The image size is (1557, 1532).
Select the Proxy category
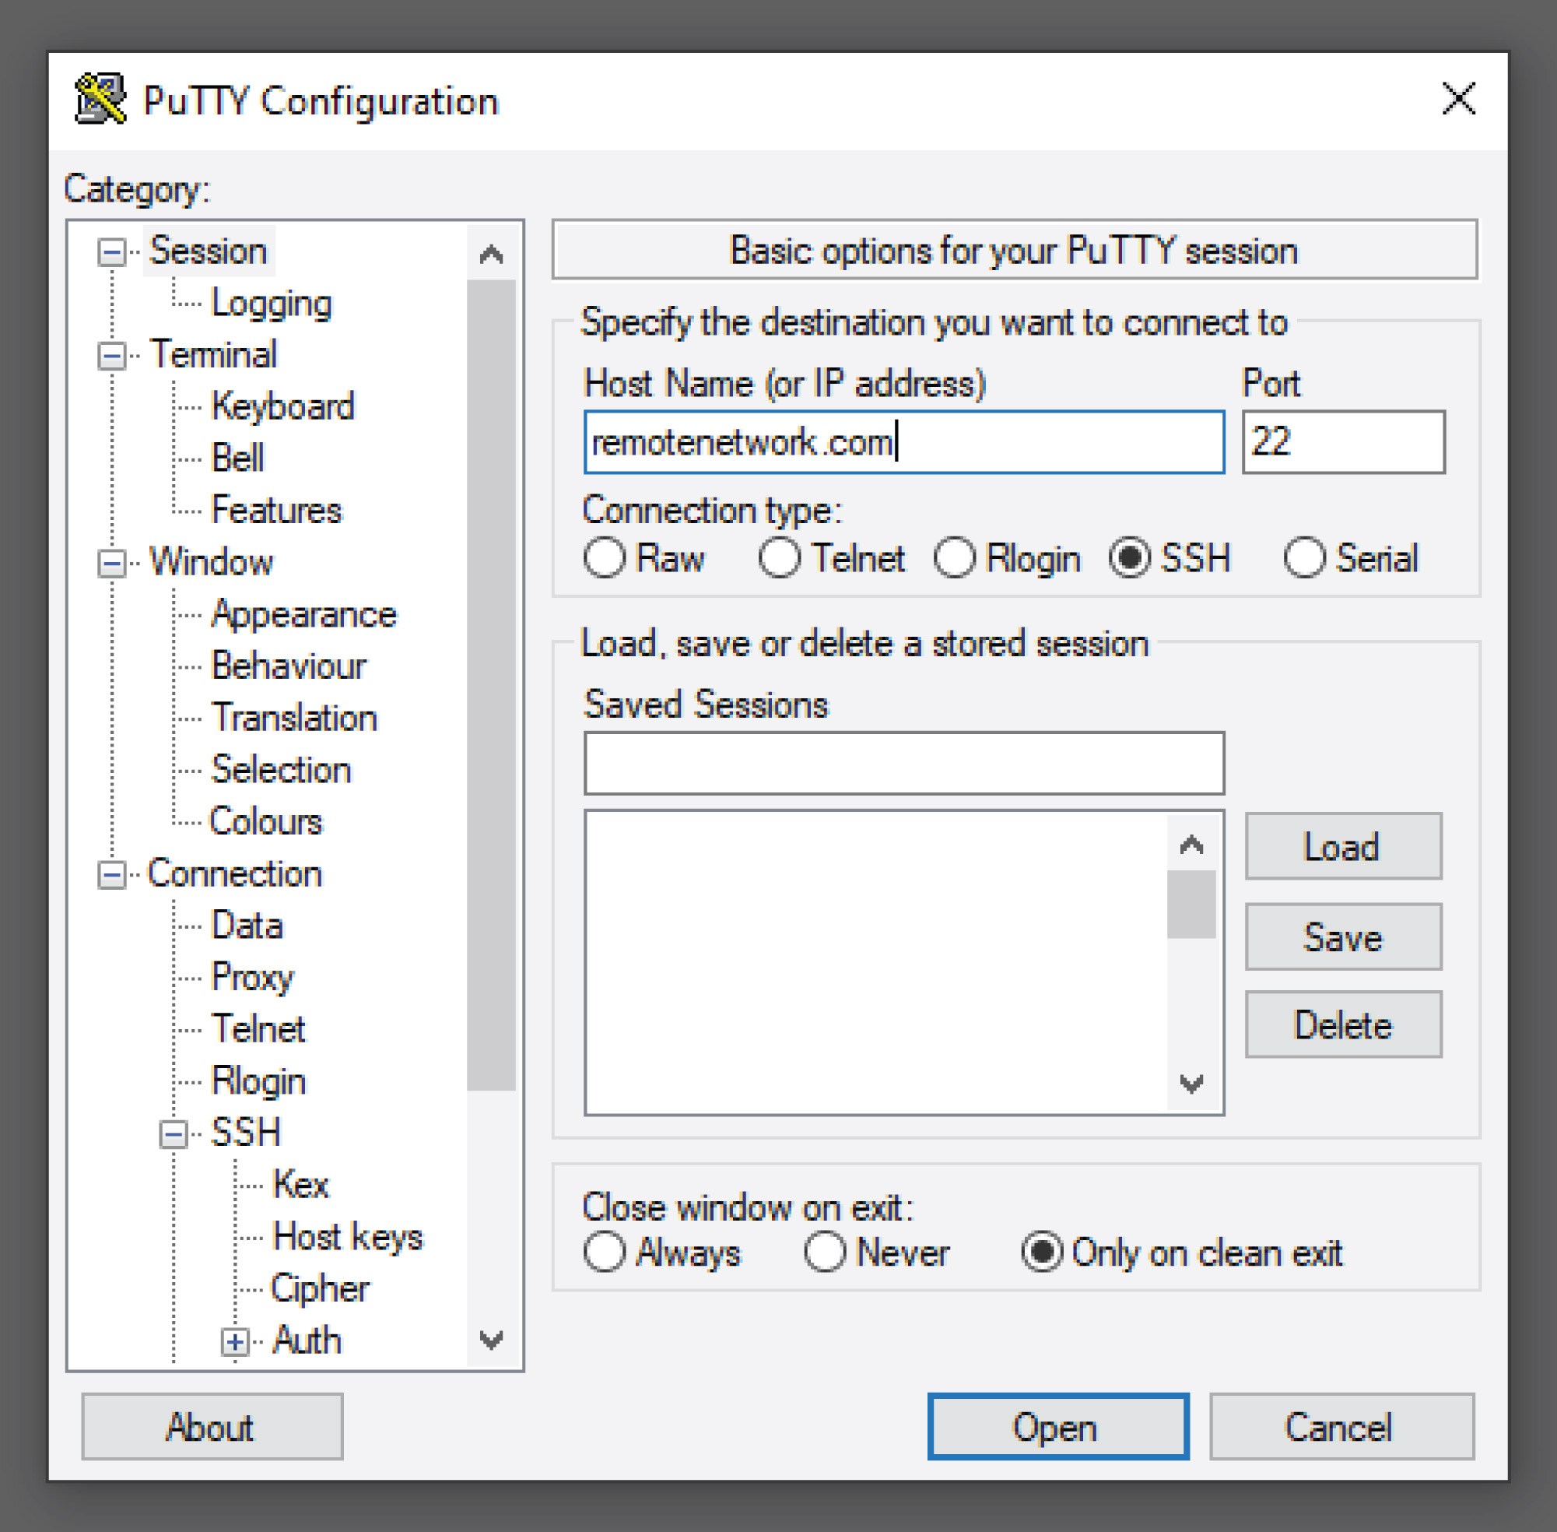click(252, 977)
